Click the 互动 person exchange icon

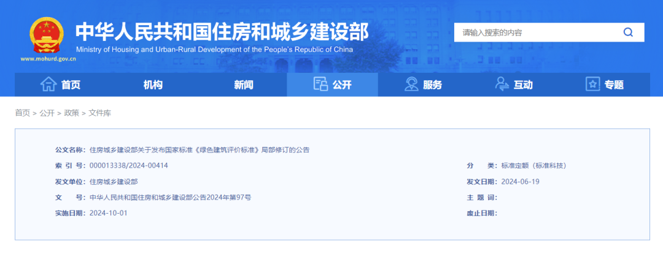(502, 84)
